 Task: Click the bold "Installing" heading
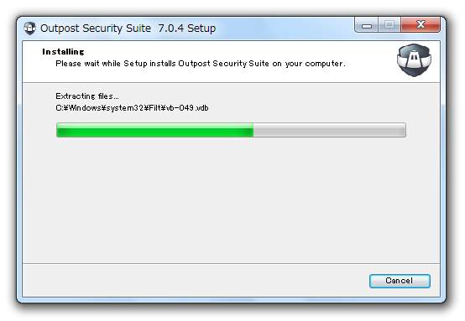63,52
